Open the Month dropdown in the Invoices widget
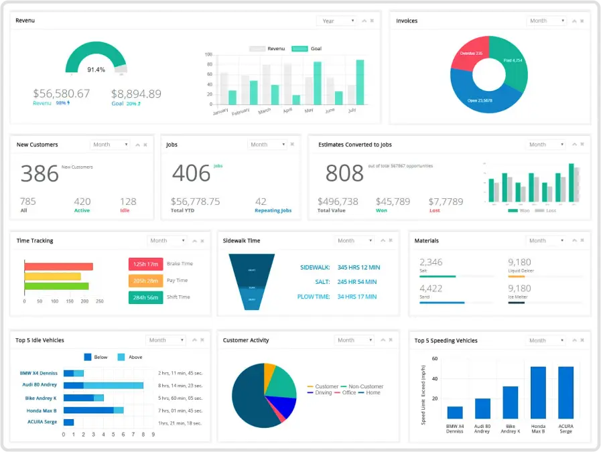Viewport: 601px width, 452px height. click(x=547, y=21)
